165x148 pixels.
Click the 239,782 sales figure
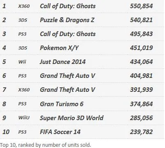click(x=141, y=132)
